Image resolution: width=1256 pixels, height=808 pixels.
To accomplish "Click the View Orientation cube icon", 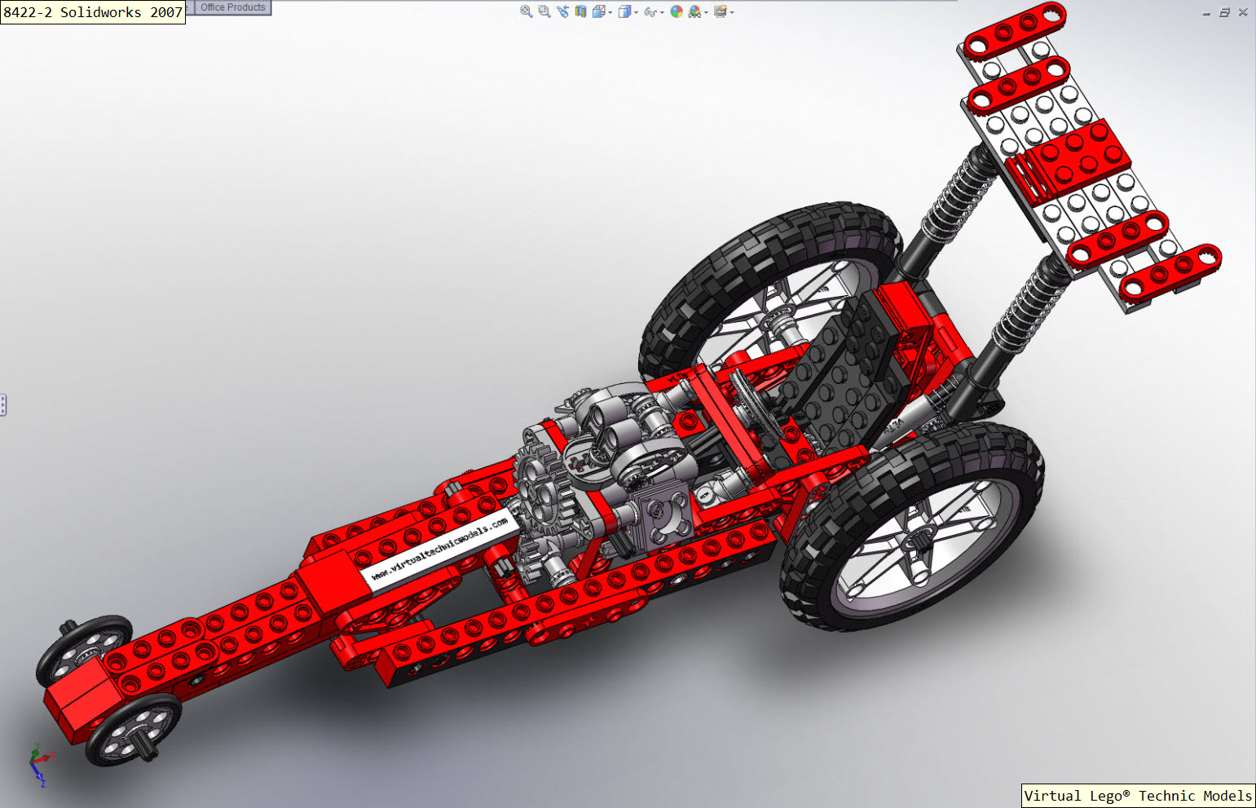I will point(599,11).
